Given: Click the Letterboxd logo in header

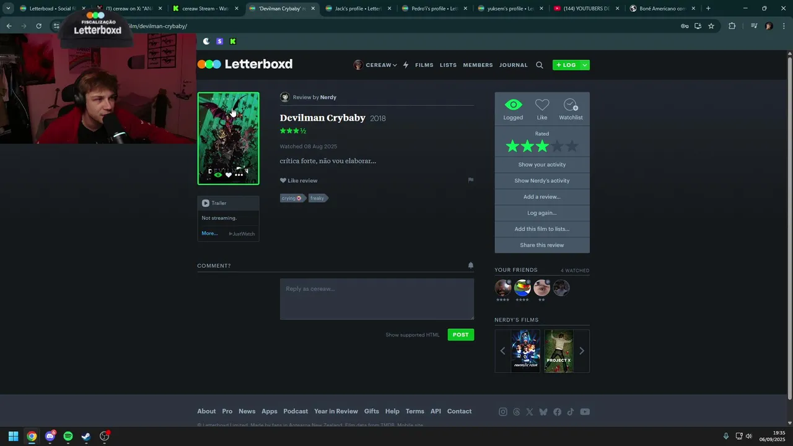Looking at the screenshot, I should click(245, 64).
